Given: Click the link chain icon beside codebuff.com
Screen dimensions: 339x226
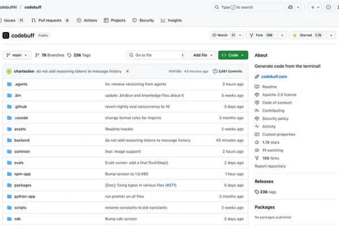Looking at the screenshot, I should pyautogui.click(x=257, y=77).
